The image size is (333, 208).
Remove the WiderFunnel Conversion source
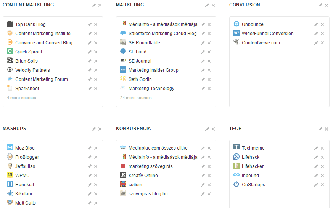pos(322,34)
